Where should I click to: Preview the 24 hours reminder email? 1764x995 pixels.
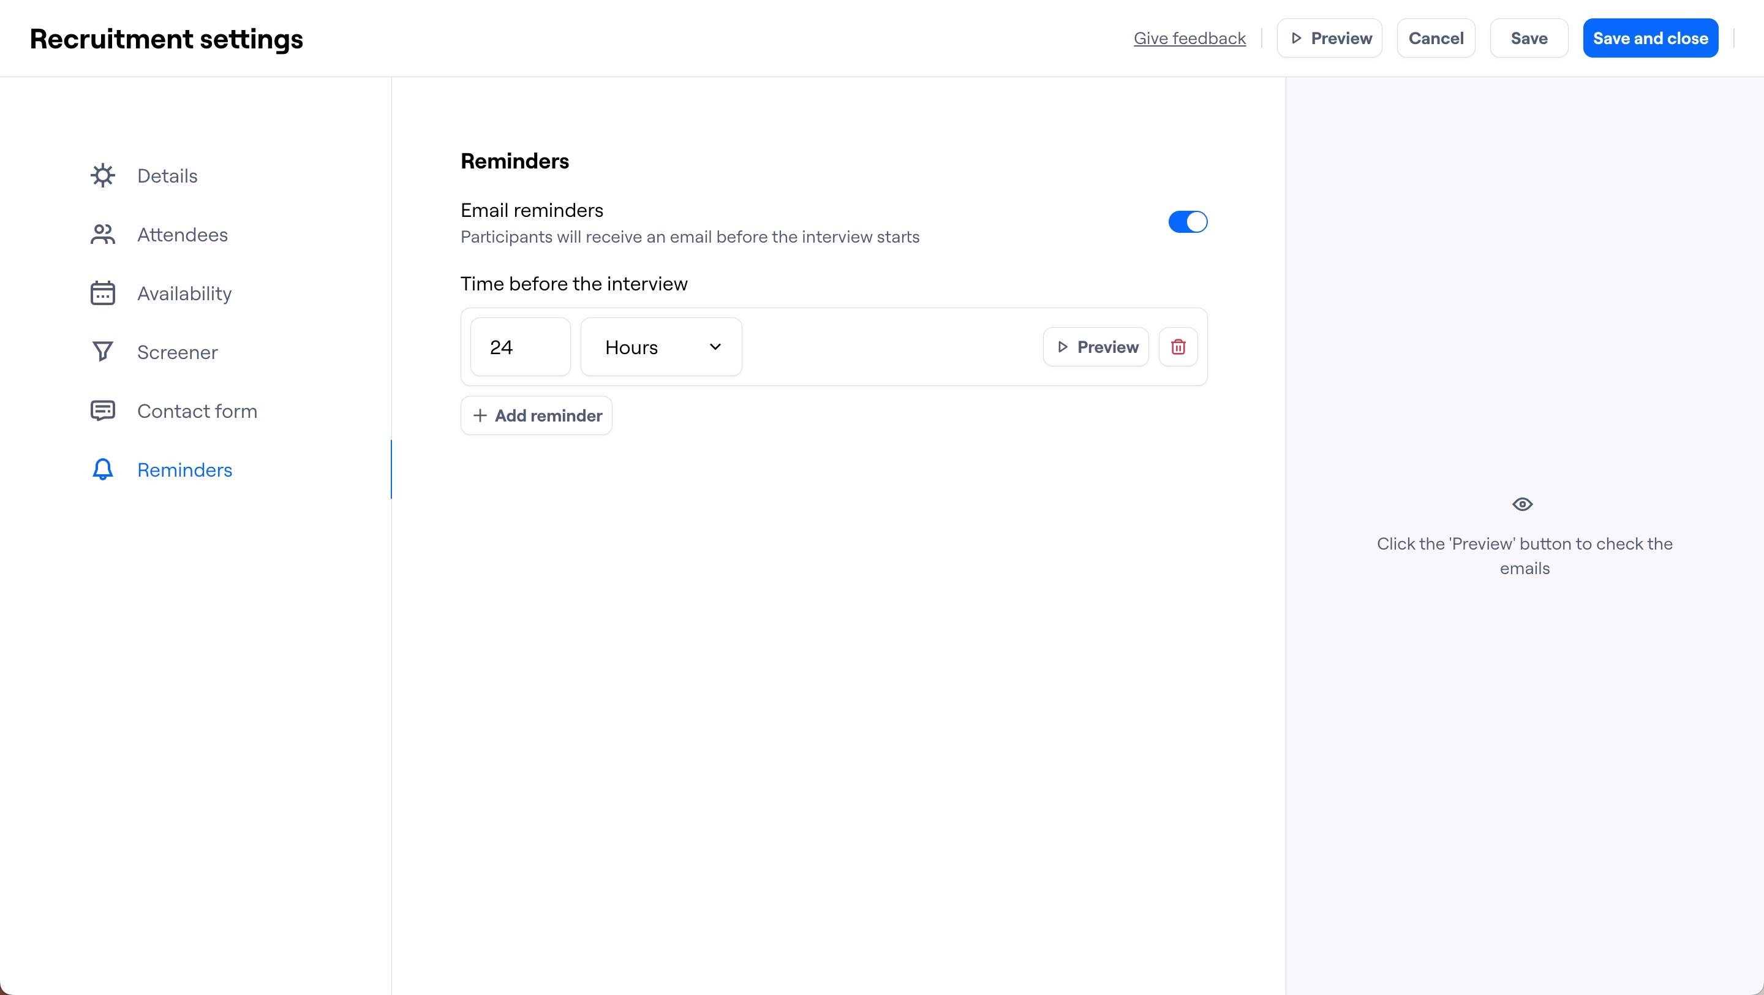pos(1096,347)
